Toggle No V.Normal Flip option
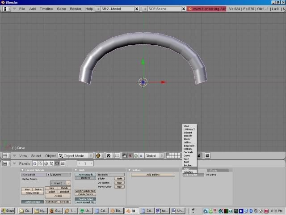 [85, 202]
